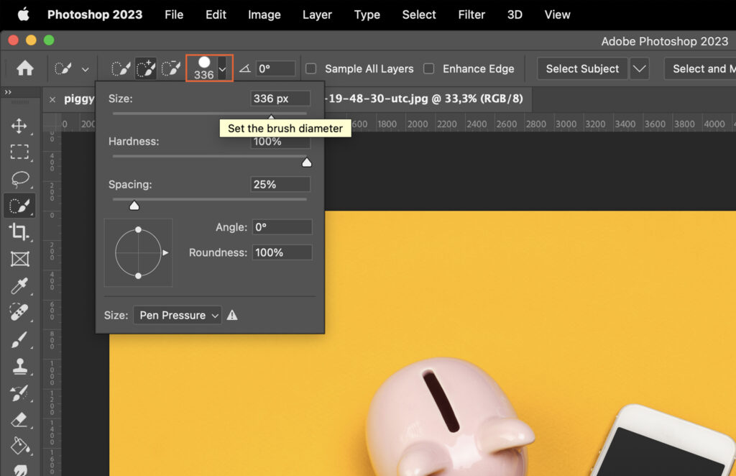Image resolution: width=736 pixels, height=476 pixels.
Task: Switch to subtract from selection mode
Action: 171,68
